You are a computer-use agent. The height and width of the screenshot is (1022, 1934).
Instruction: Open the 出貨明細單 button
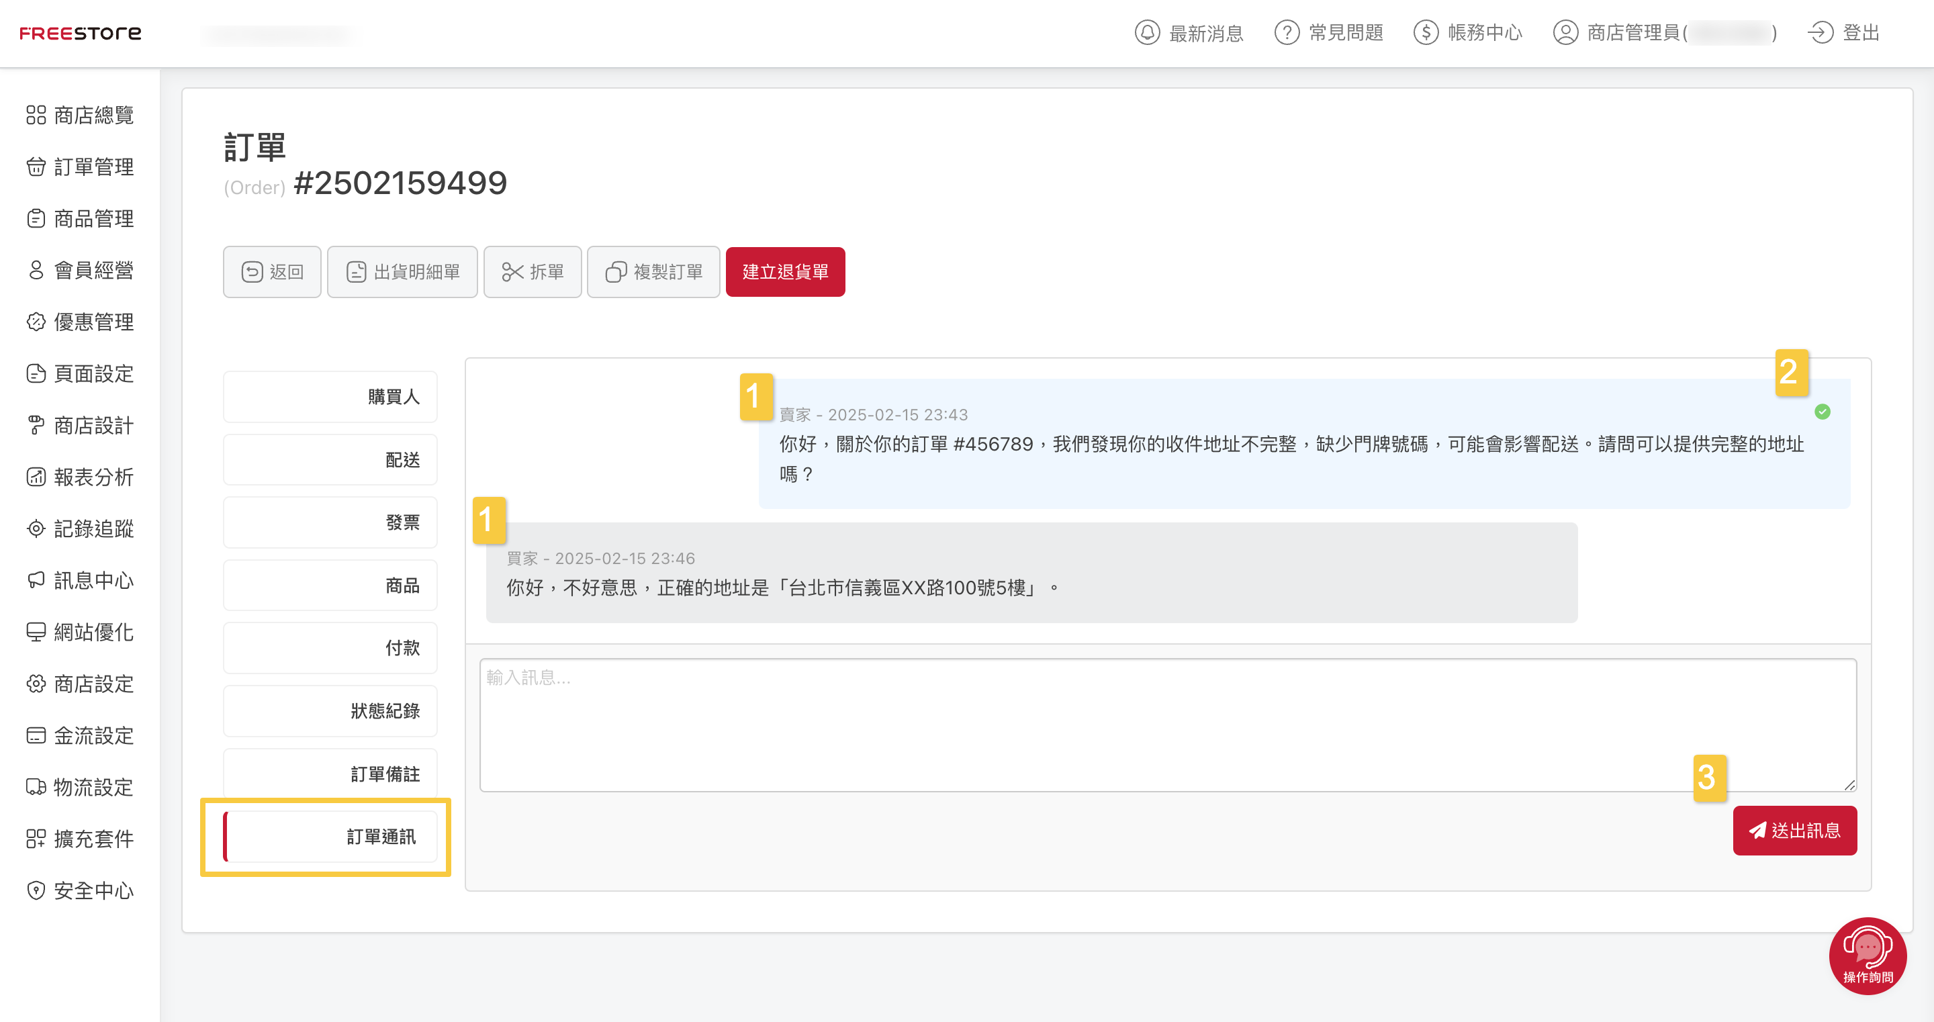(402, 272)
